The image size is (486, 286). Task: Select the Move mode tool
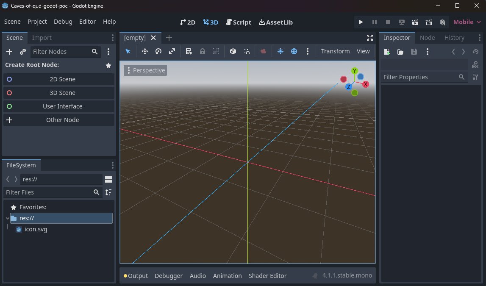(x=144, y=51)
